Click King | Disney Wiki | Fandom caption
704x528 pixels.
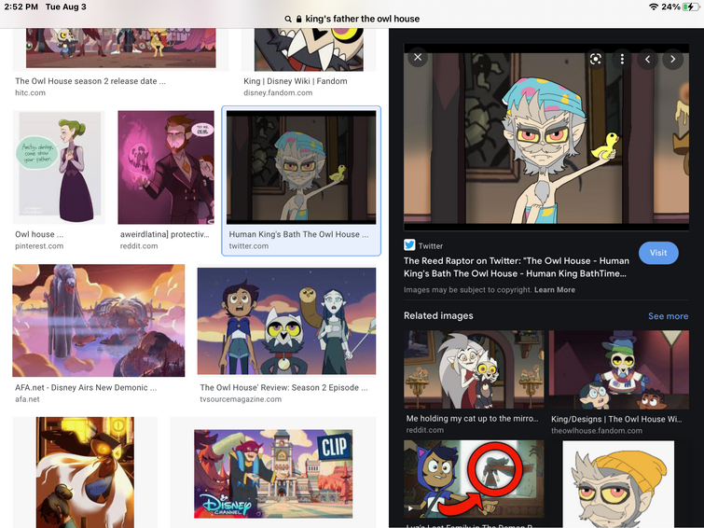coord(296,81)
